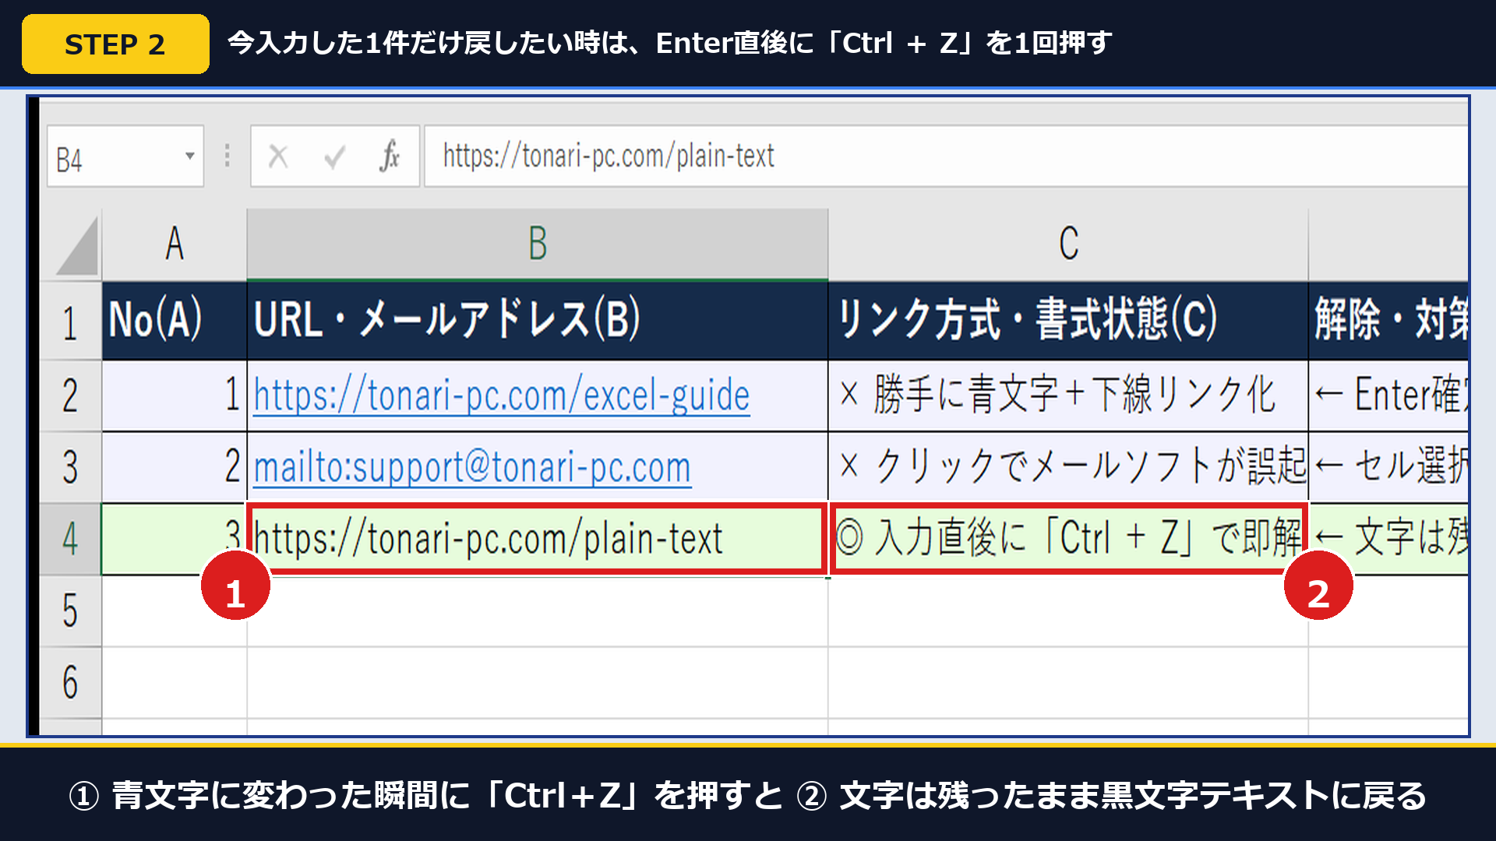This screenshot has width=1496, height=841.
Task: Select row 3 header
Action: click(70, 467)
